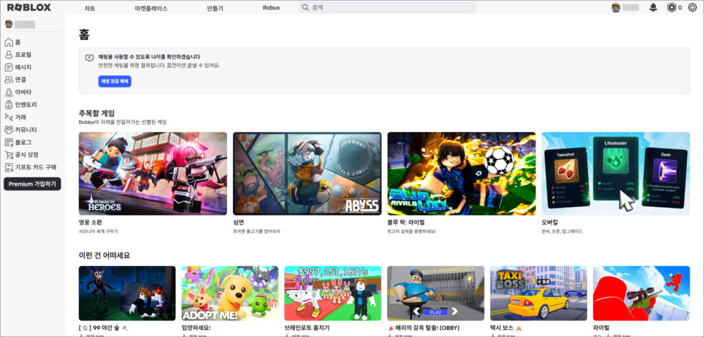The image size is (704, 337).
Task: Open the notifications bell icon
Action: [653, 8]
